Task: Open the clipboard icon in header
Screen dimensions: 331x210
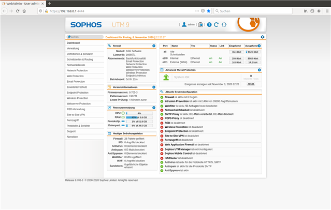Action: click(200, 25)
